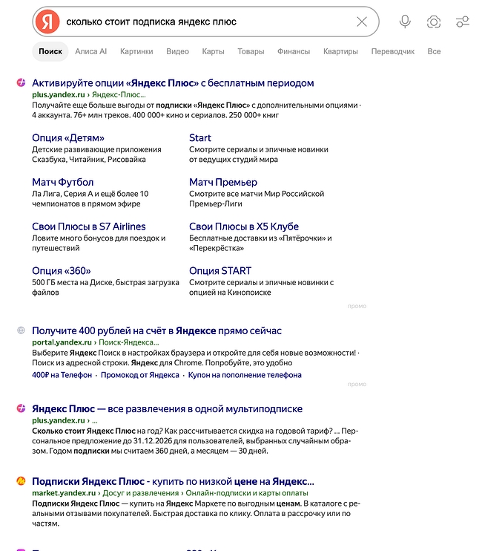482x551 pixels.
Task: Open 'Получите 400 рублей на счёт' result
Action: (156, 330)
